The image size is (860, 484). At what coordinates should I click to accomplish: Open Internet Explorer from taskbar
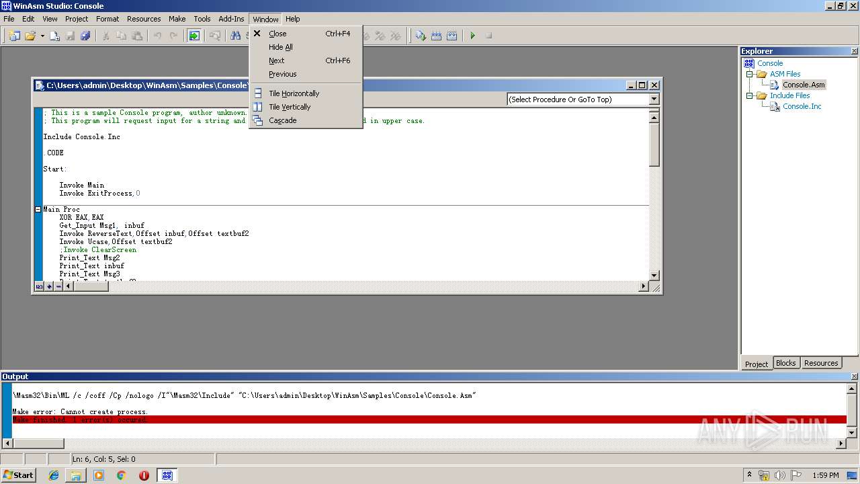click(54, 475)
